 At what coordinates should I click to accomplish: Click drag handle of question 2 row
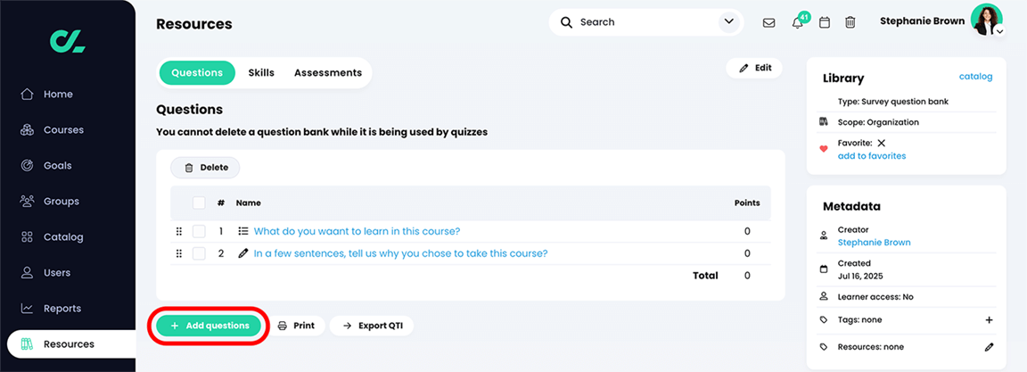click(178, 253)
